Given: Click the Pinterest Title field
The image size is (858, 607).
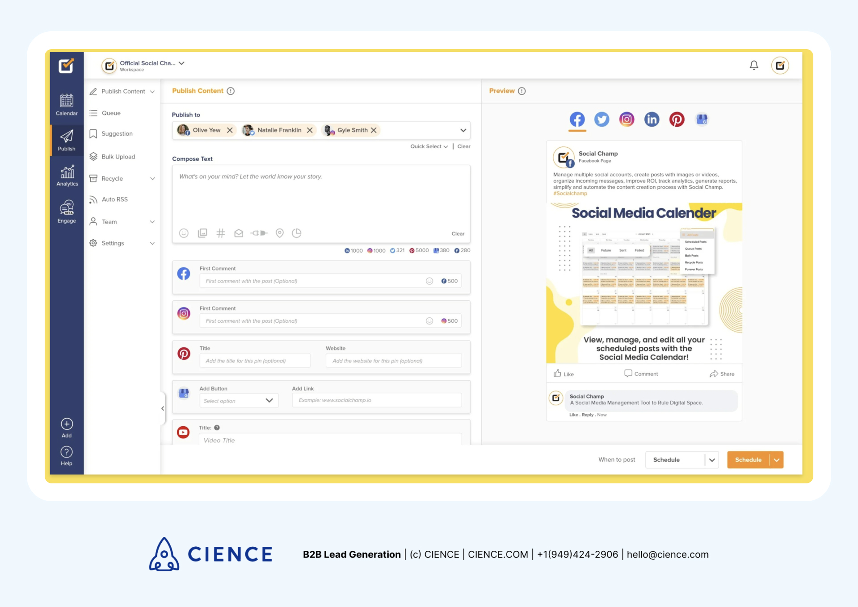Looking at the screenshot, I should (255, 361).
